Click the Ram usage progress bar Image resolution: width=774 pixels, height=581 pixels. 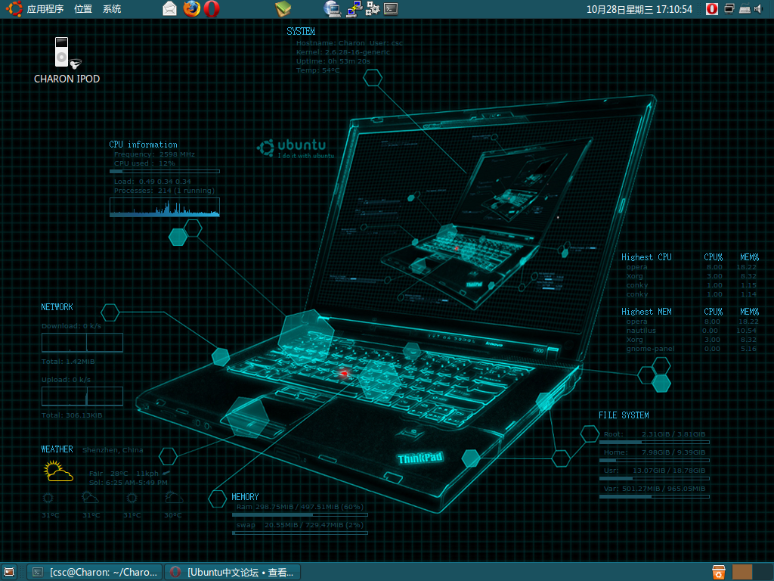(x=300, y=514)
